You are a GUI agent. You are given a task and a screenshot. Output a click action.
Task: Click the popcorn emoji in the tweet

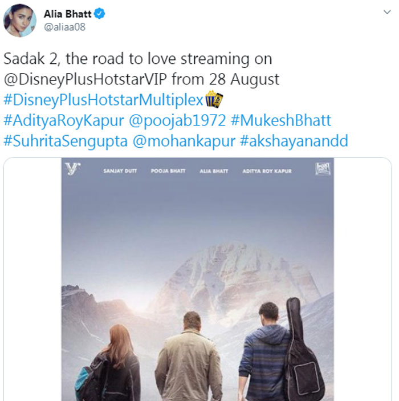(214, 99)
